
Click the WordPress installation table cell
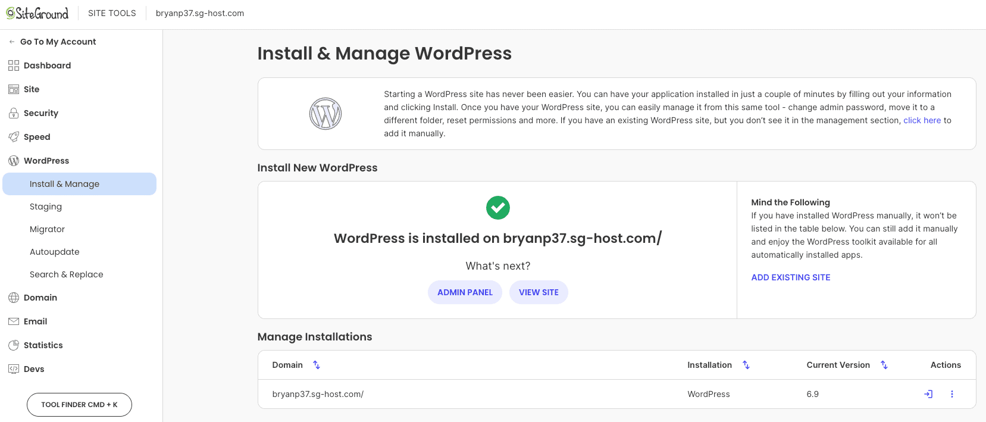tap(709, 394)
